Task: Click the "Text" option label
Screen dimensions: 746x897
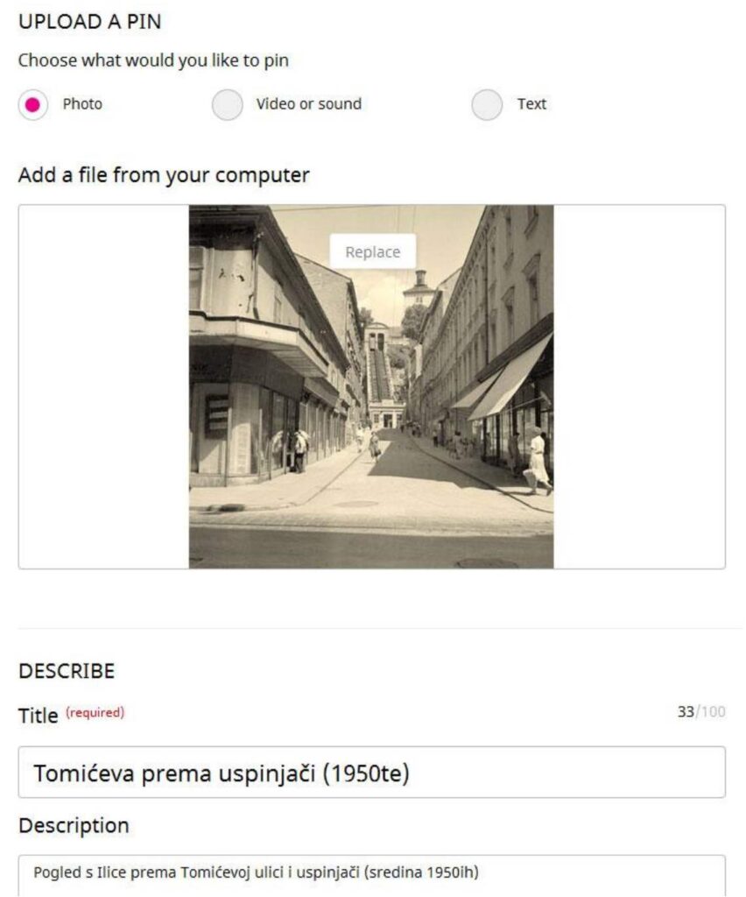Action: tap(531, 104)
